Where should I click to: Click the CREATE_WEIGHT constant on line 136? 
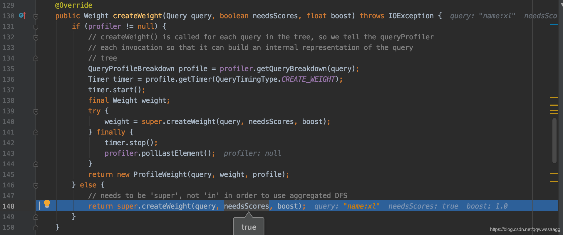[x=308, y=79]
